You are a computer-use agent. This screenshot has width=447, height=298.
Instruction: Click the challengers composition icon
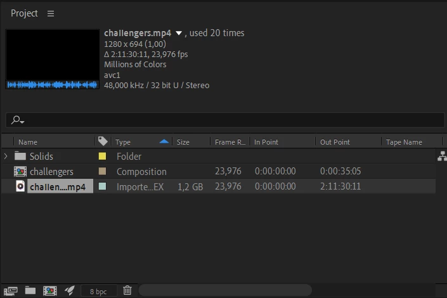point(20,171)
